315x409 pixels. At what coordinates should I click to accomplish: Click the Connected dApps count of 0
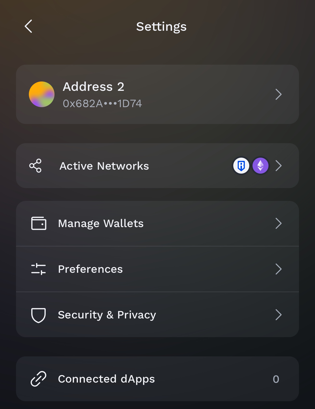276,379
